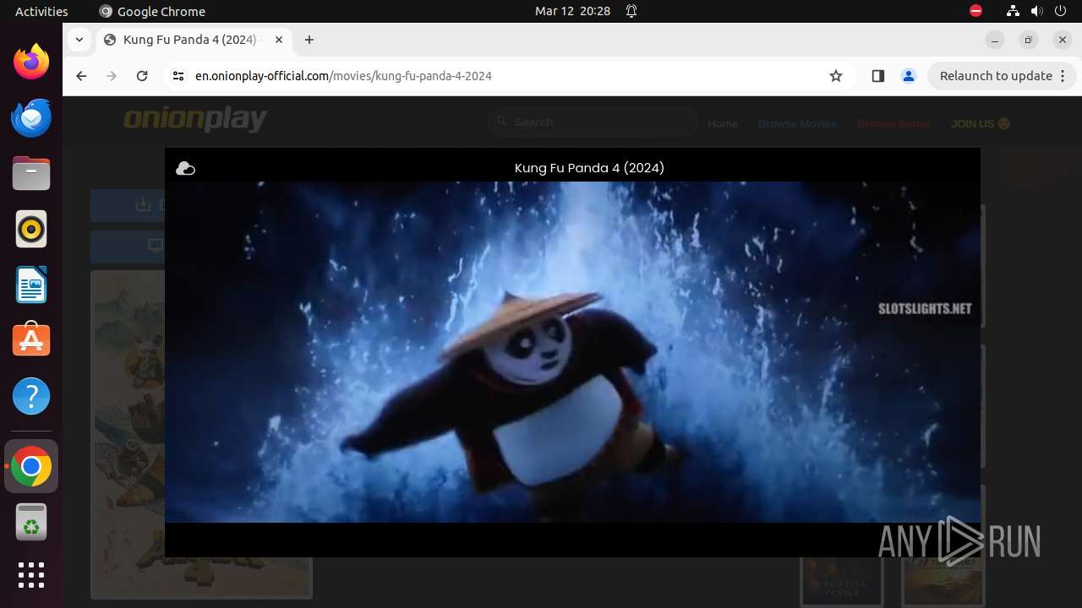Open power menu in system tray

(1061, 12)
